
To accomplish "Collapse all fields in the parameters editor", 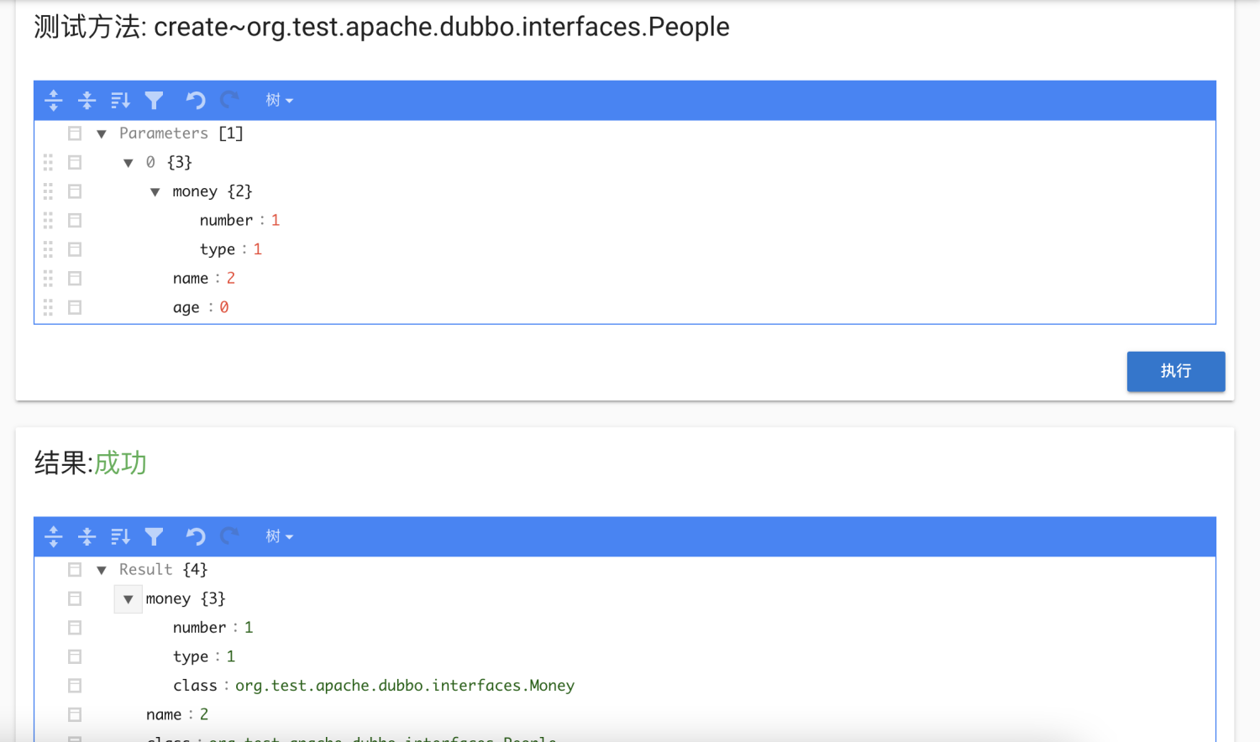I will click(87, 101).
